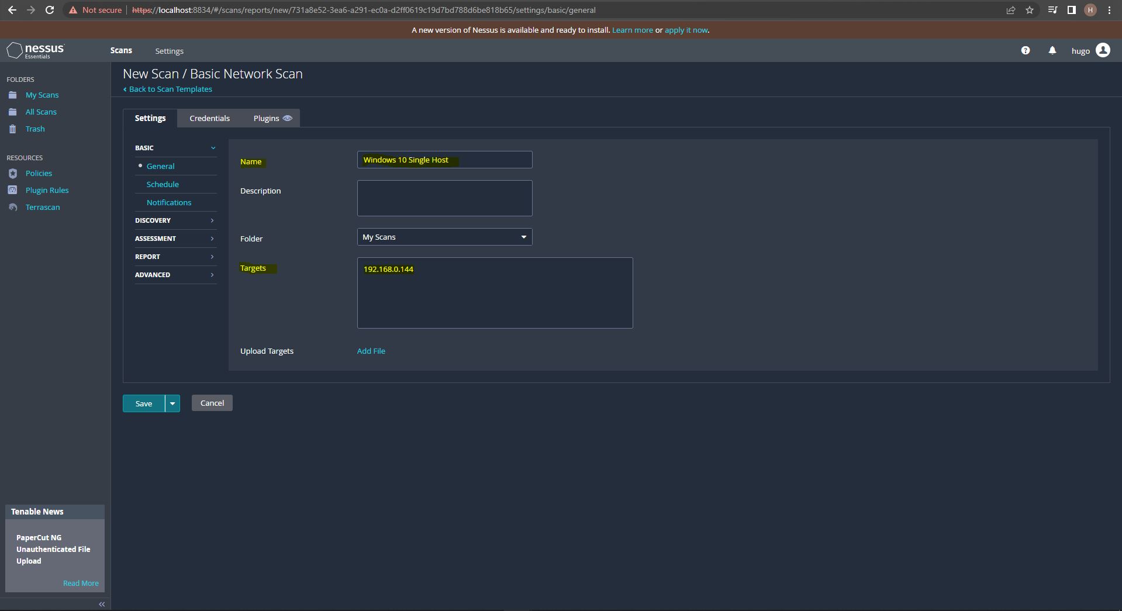The width and height of the screenshot is (1122, 611).
Task: Open Plugin Rules
Action: pos(48,190)
